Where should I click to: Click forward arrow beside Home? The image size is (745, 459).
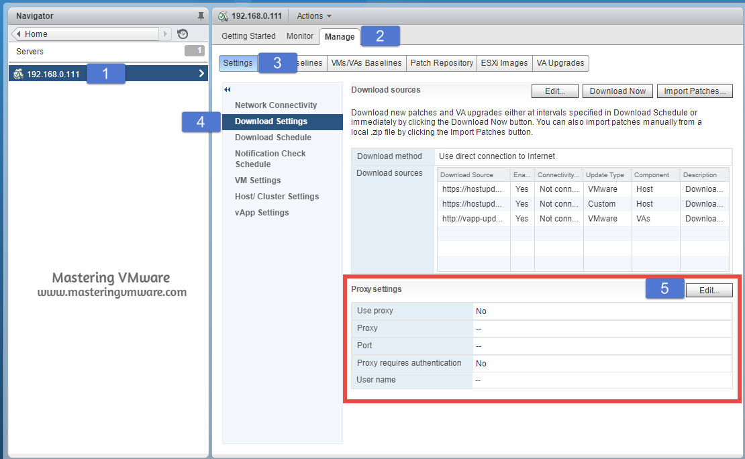coord(165,34)
